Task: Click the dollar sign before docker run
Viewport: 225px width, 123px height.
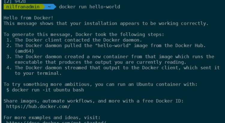Action: 8,90
